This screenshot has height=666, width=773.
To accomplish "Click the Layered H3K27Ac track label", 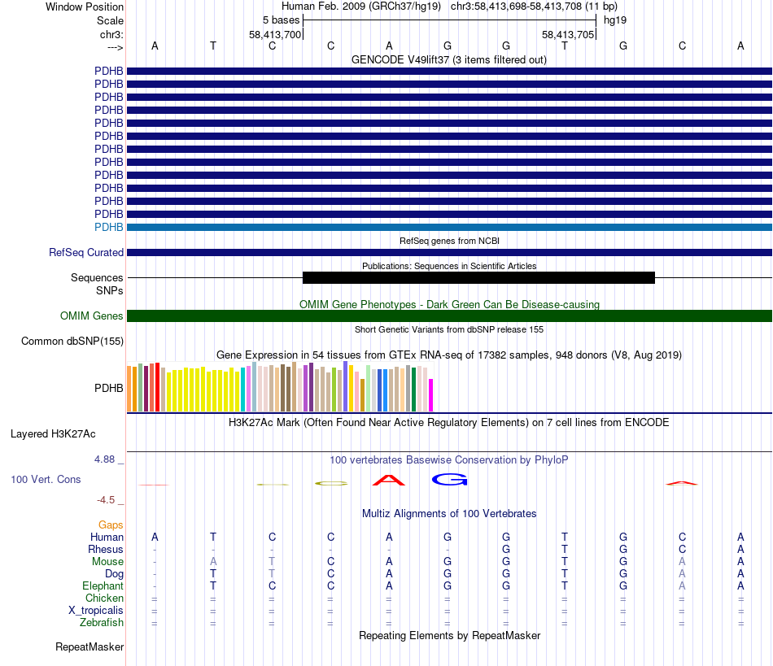I will pos(53,433).
